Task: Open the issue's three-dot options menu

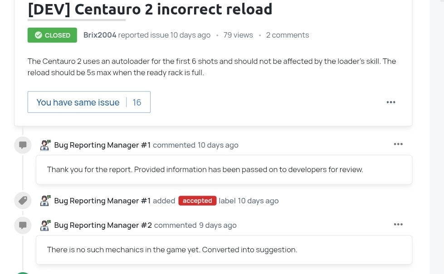Action: (x=391, y=102)
